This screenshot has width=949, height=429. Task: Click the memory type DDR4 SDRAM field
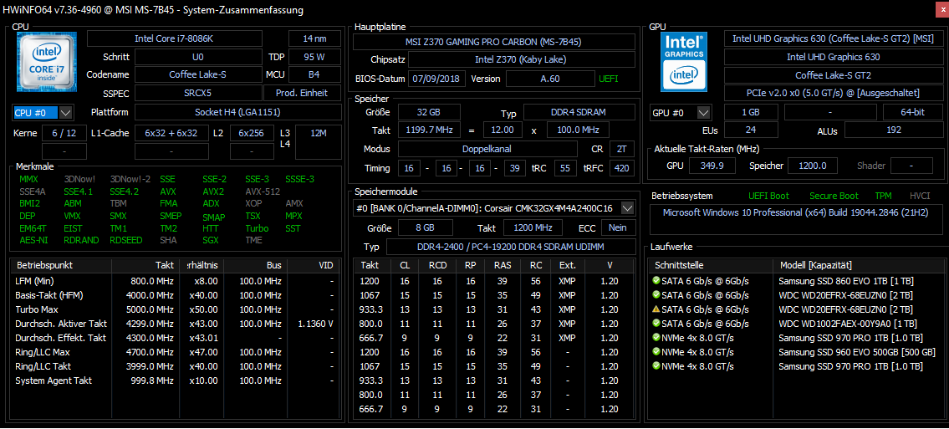click(x=579, y=113)
